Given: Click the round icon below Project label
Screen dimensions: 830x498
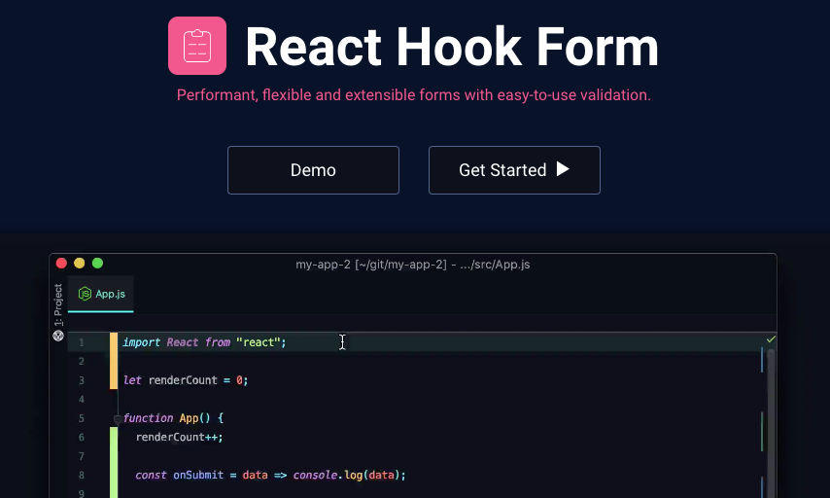Looking at the screenshot, I should [58, 336].
